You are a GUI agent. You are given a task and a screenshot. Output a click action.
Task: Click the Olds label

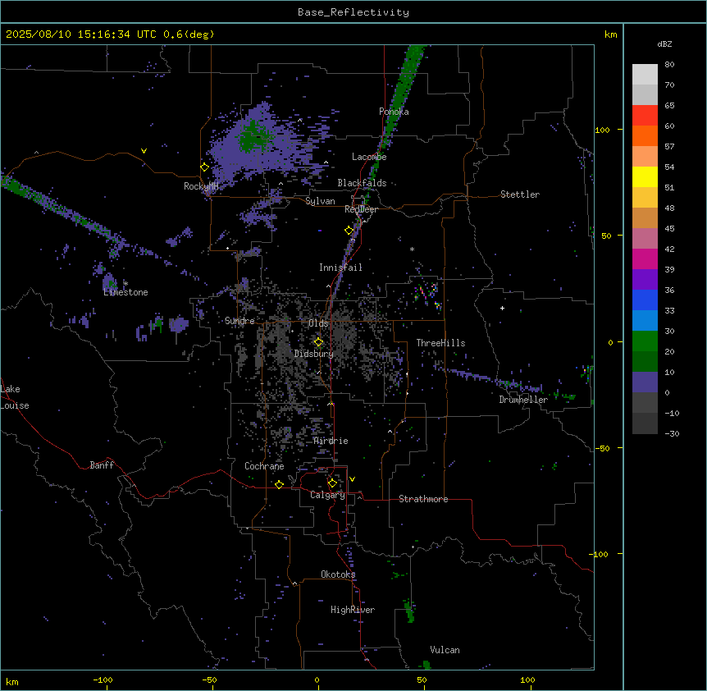click(318, 323)
